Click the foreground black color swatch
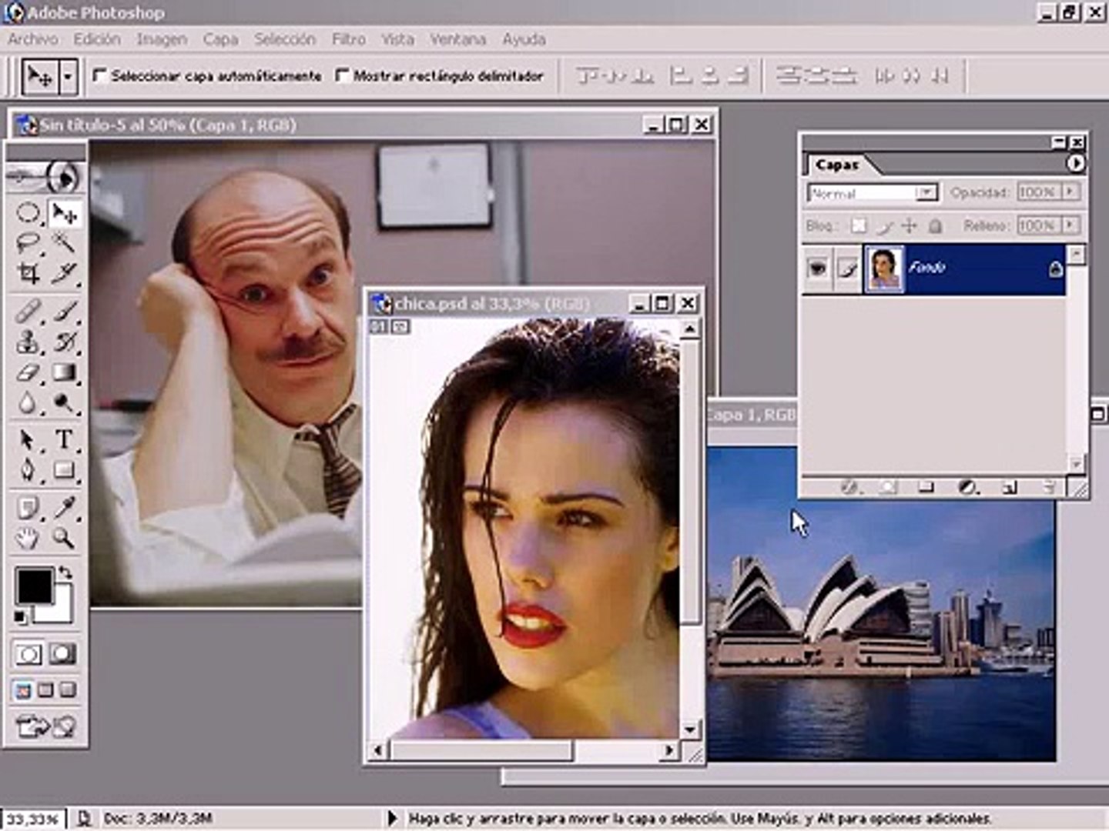The image size is (1109, 831). (x=34, y=587)
